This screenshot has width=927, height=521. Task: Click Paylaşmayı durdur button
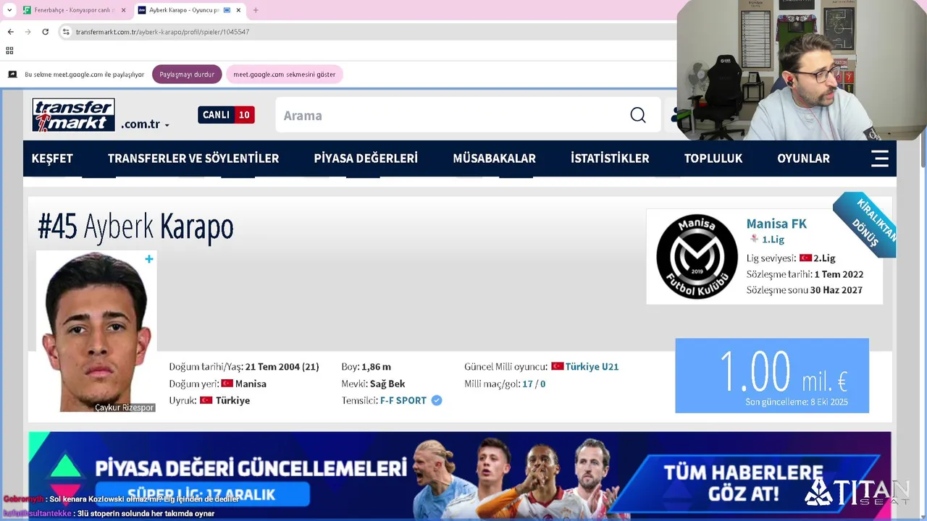(x=187, y=75)
